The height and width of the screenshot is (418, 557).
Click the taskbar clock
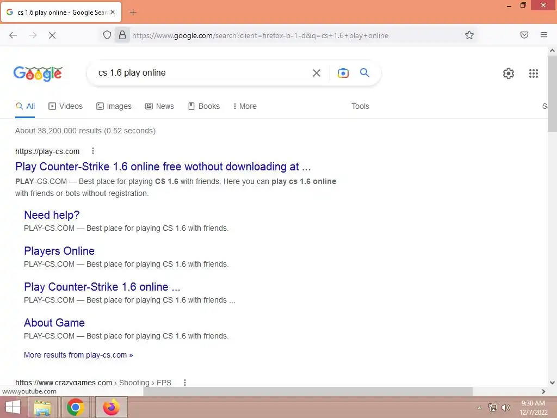533,408
